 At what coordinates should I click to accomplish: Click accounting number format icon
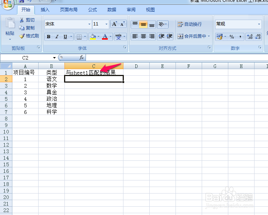tap(220, 36)
